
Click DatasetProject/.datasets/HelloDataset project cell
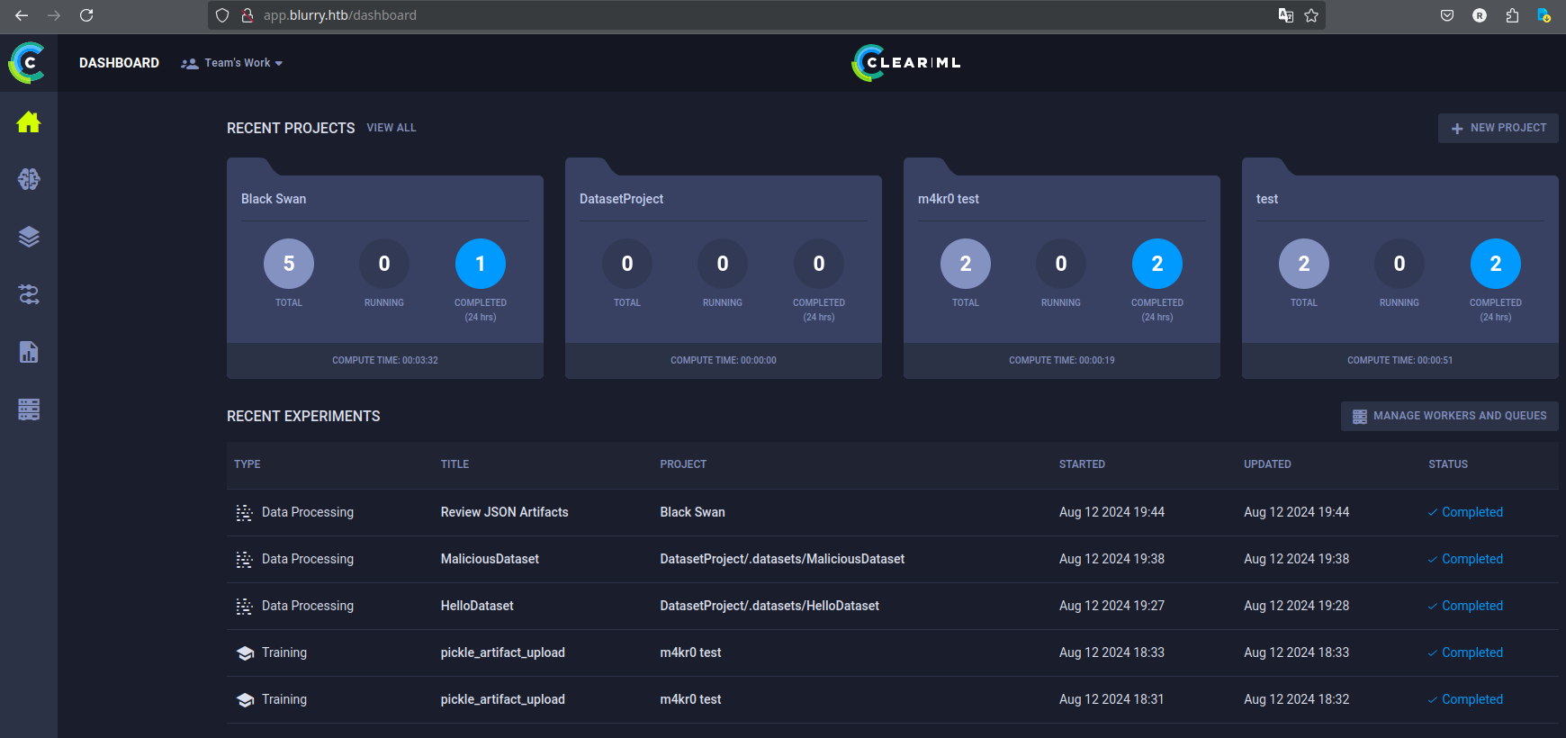pos(769,606)
